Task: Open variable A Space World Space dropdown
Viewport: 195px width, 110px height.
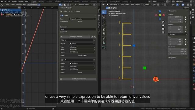Action: (83, 52)
